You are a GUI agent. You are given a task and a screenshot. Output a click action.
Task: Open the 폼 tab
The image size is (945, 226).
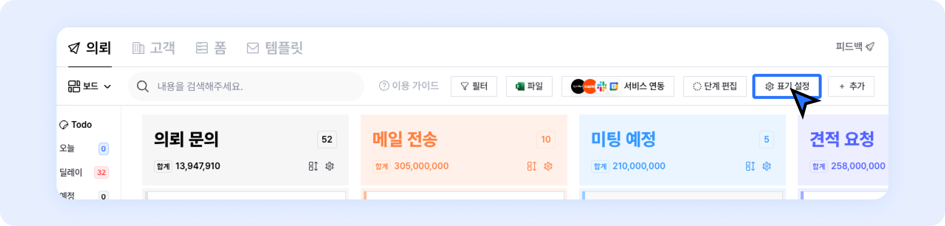tap(211, 48)
